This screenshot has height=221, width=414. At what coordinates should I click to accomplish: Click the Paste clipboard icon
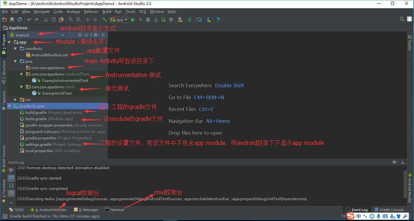click(61, 20)
